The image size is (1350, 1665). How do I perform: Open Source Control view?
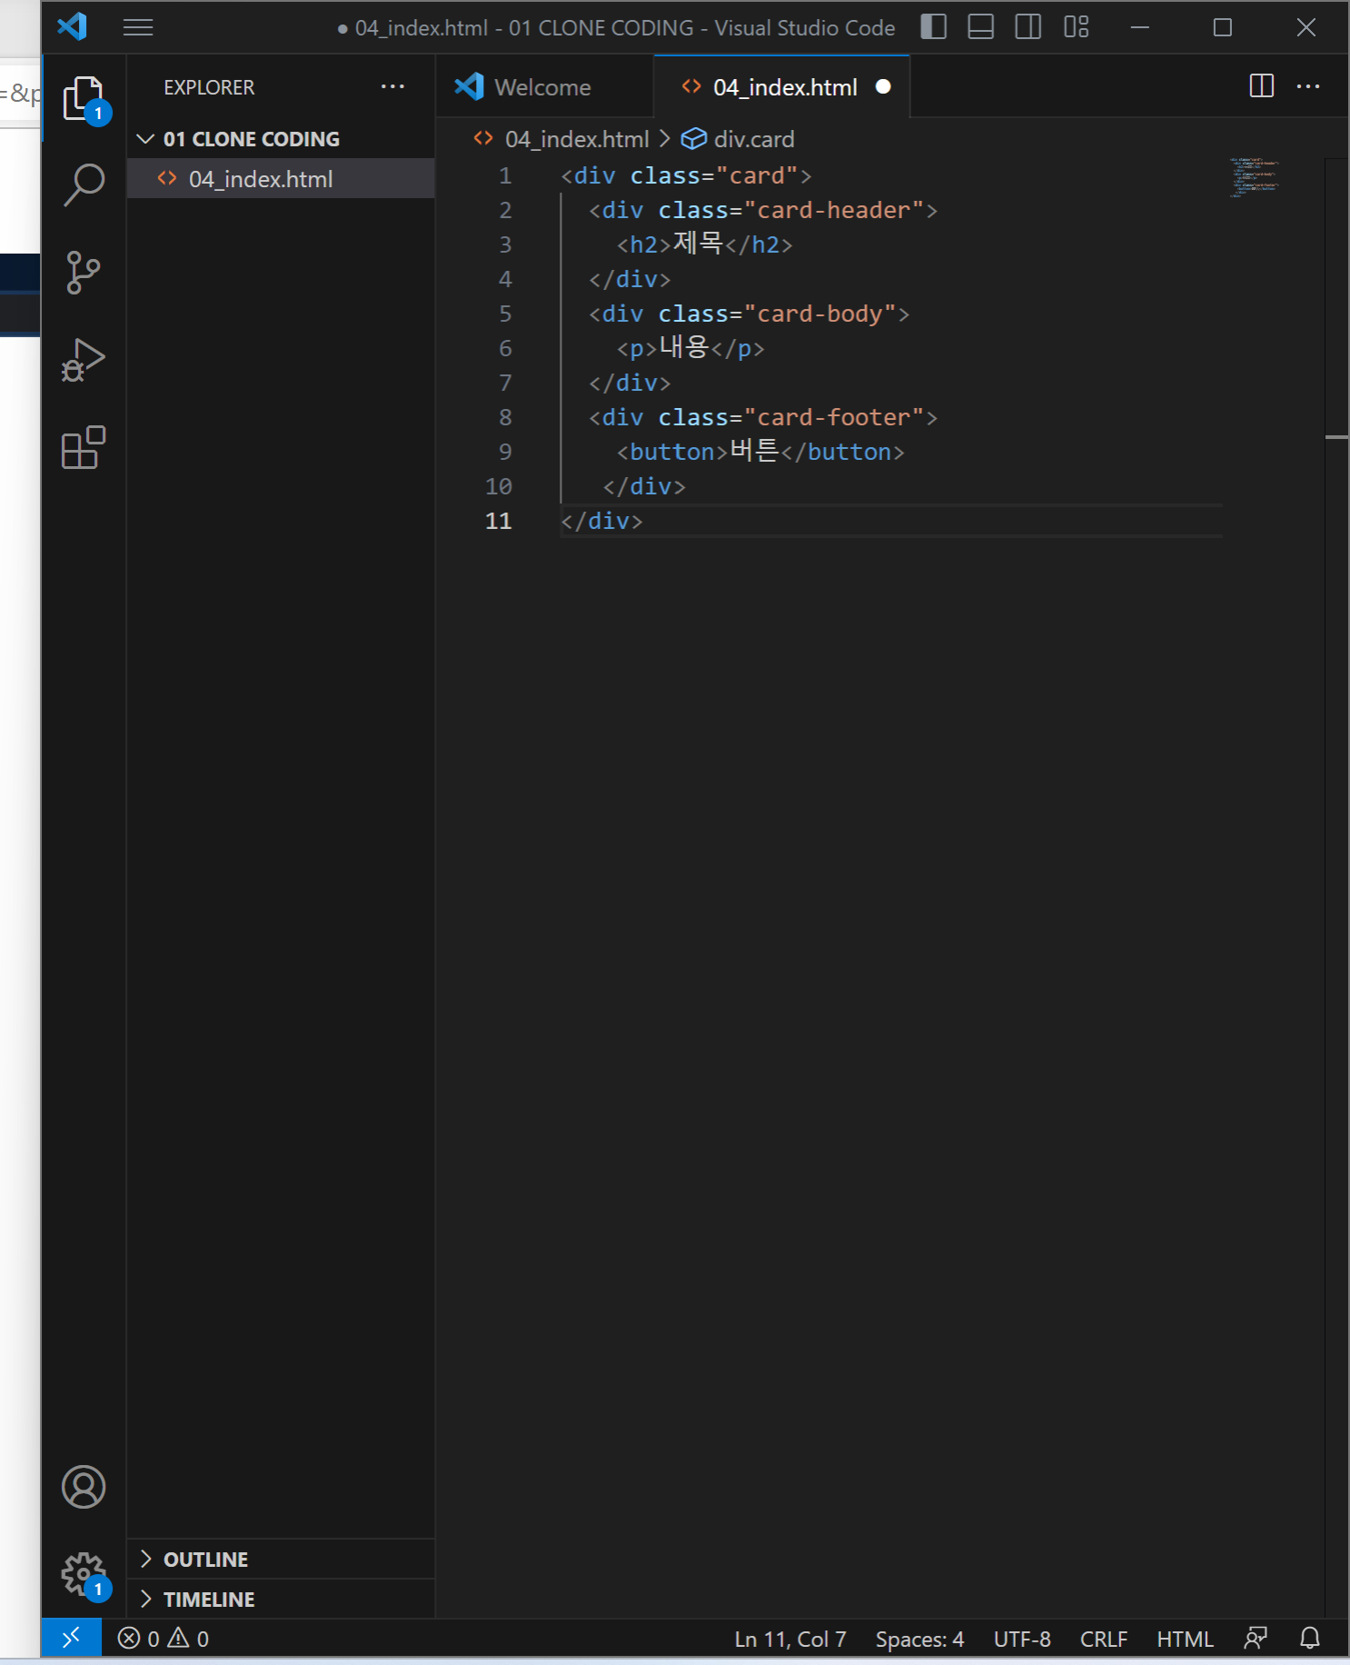[84, 272]
